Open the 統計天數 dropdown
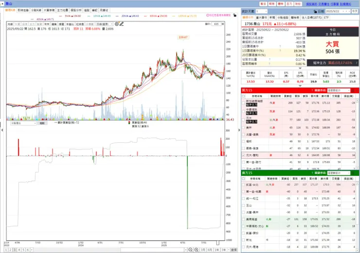This screenshot has height=253, width=360. 262,11
